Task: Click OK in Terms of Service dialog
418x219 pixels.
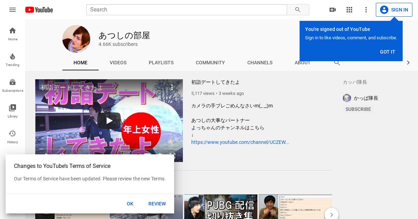Action: [x=130, y=204]
